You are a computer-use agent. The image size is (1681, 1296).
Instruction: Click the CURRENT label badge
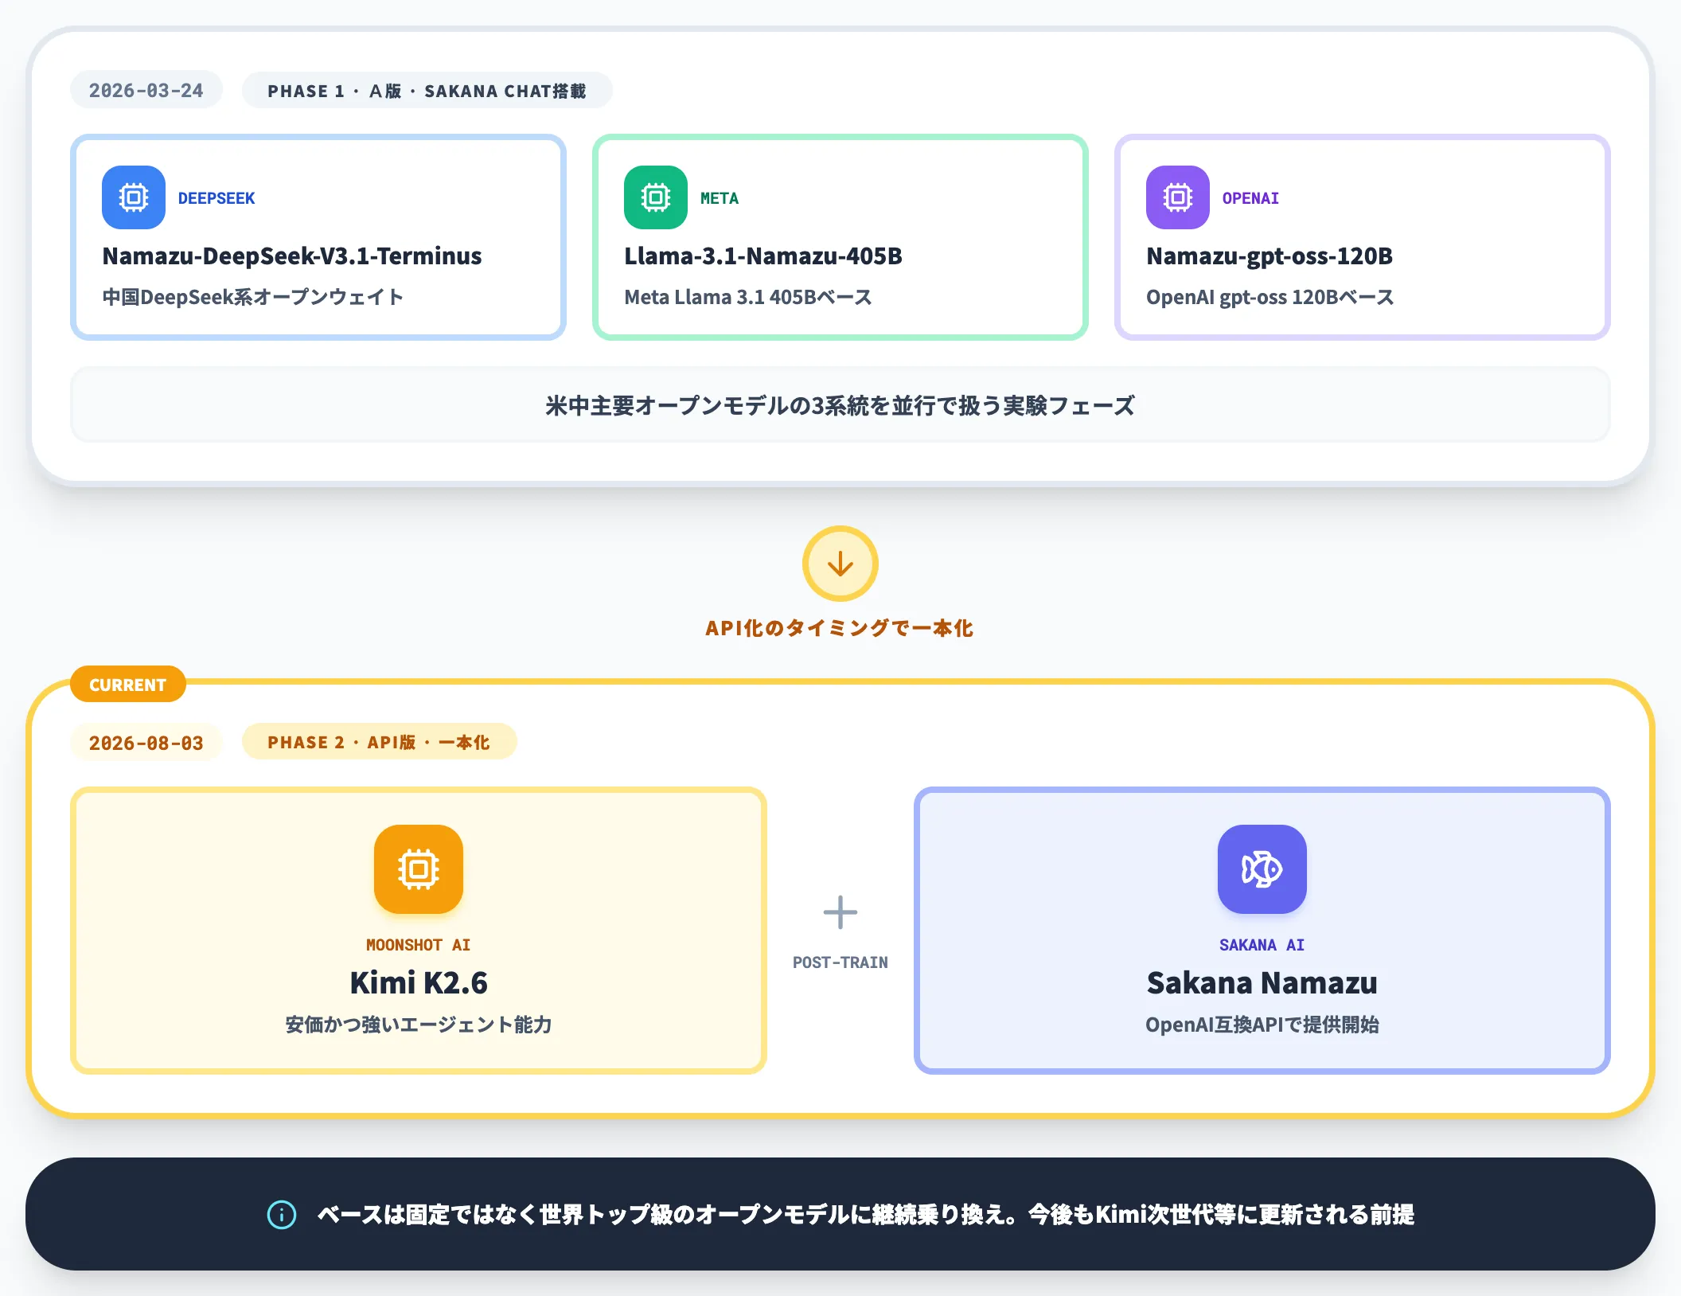[x=128, y=685]
